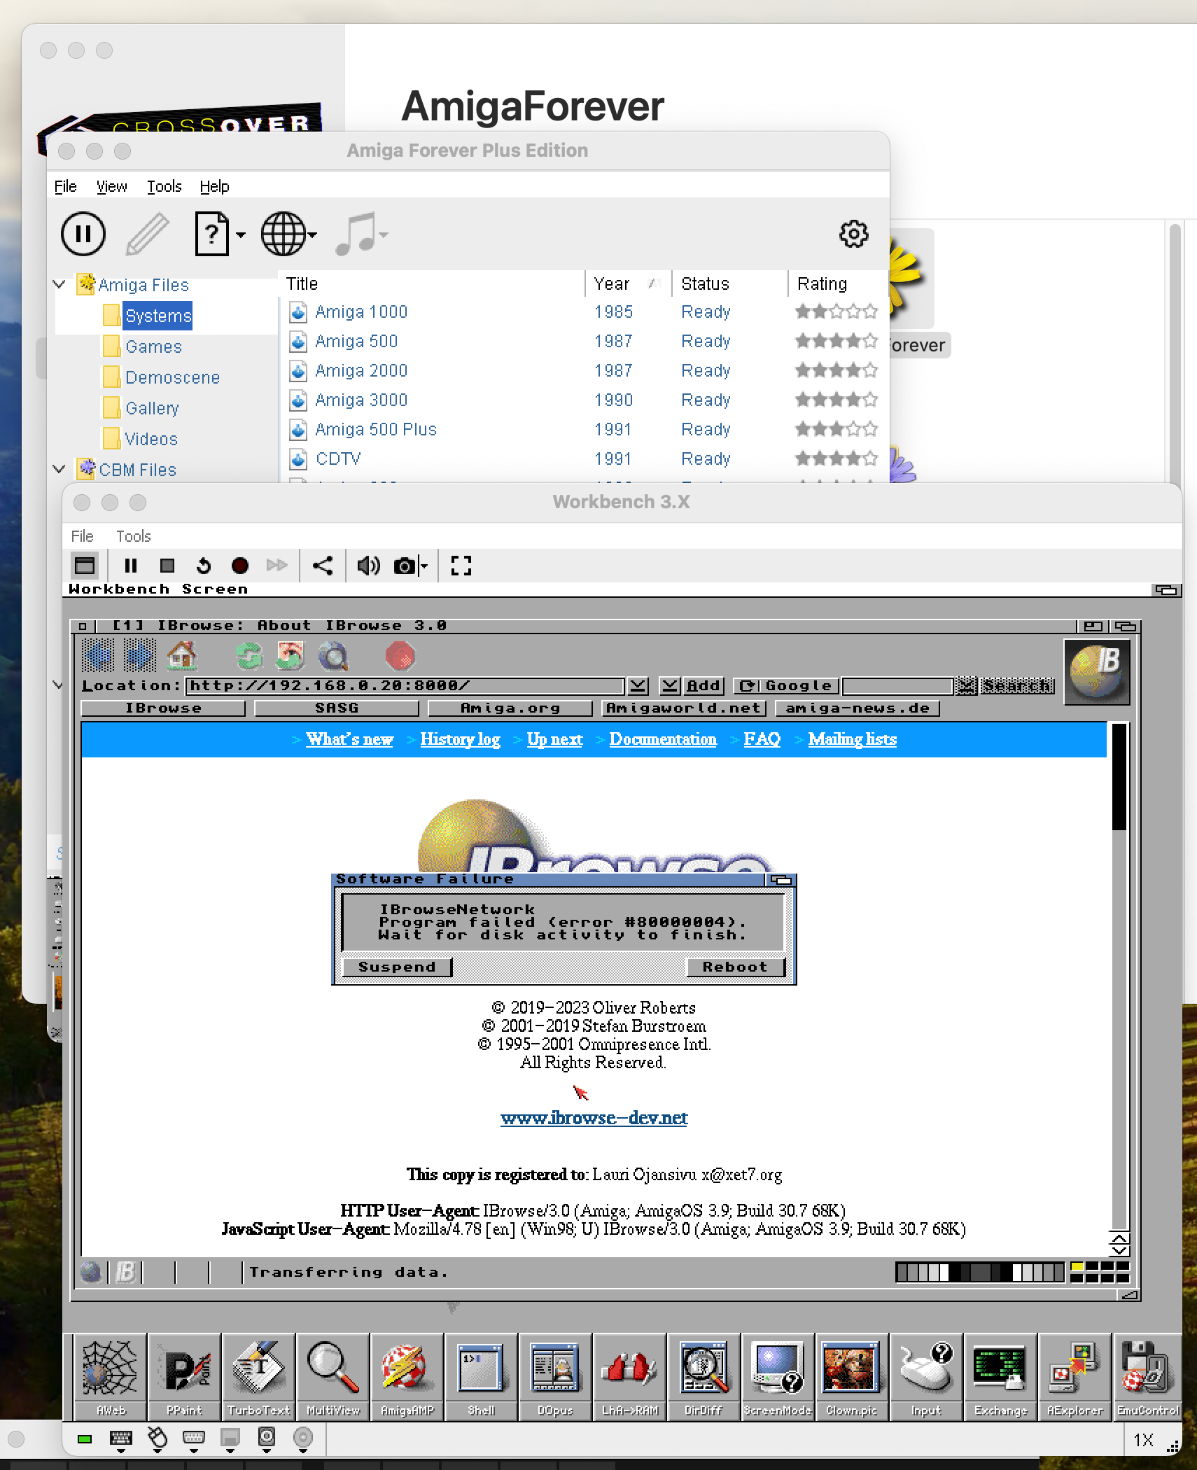Open the FAQ link

762,739
